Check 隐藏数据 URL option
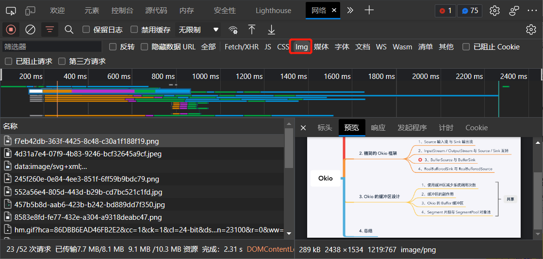This screenshot has width=543, height=259. pos(145,46)
